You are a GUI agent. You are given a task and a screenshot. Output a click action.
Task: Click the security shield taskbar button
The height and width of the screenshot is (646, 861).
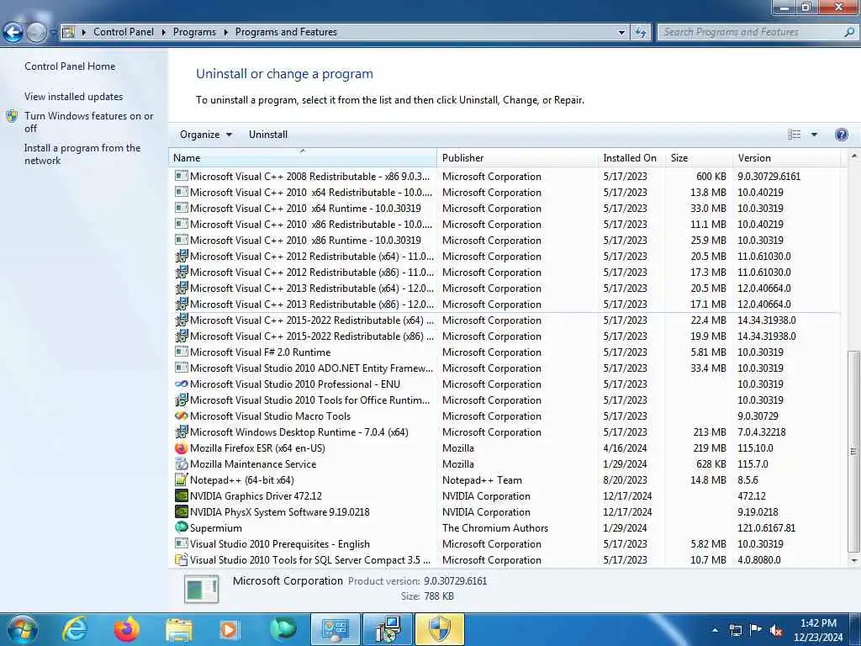coord(440,629)
